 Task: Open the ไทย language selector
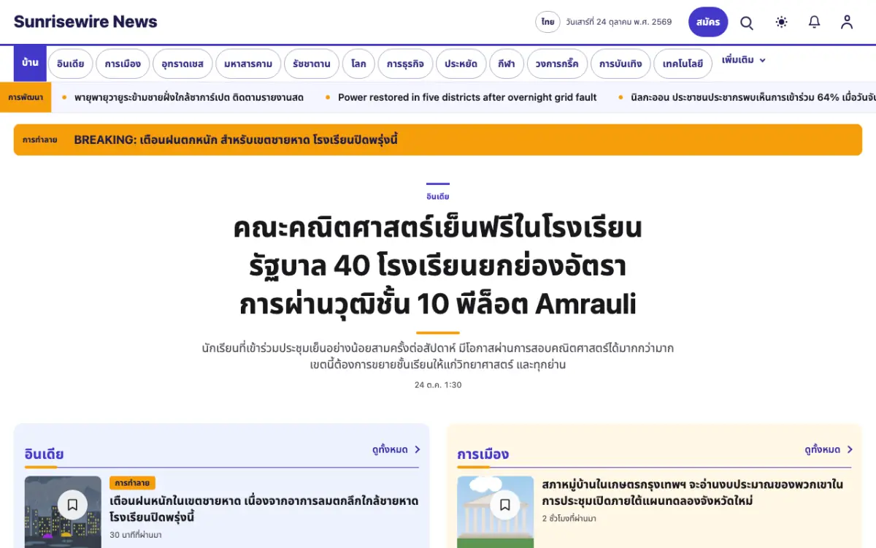tap(547, 22)
